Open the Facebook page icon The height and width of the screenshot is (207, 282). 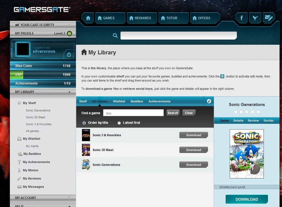pyautogui.click(x=242, y=18)
